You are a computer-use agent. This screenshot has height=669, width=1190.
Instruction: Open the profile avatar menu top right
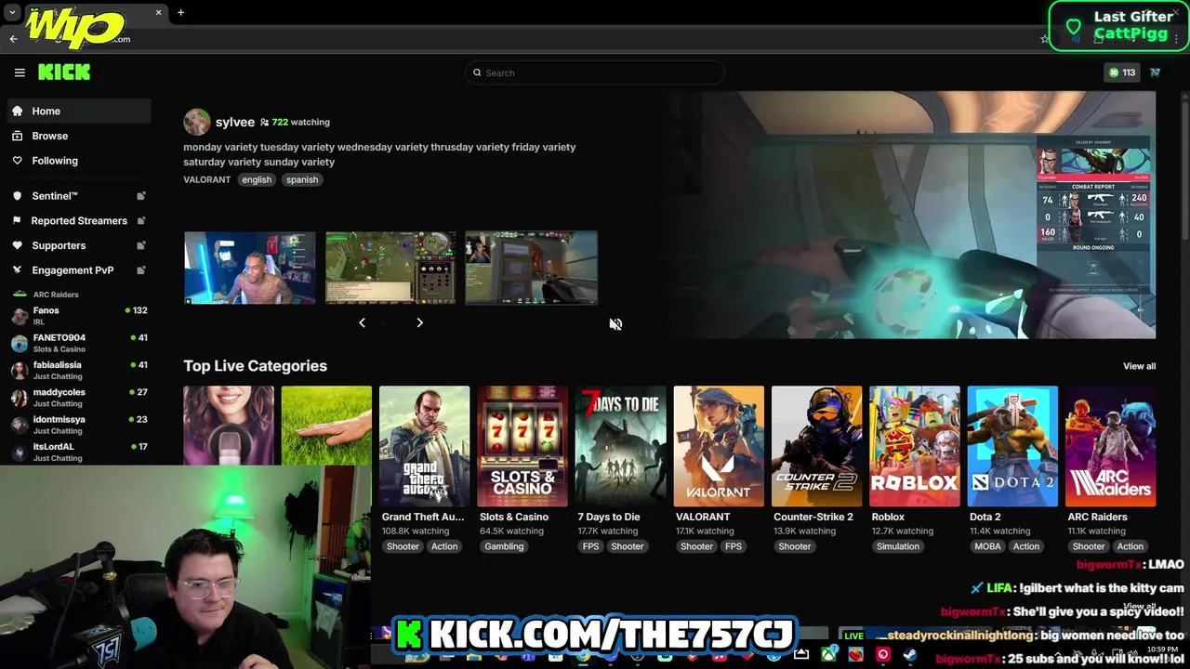click(1156, 72)
